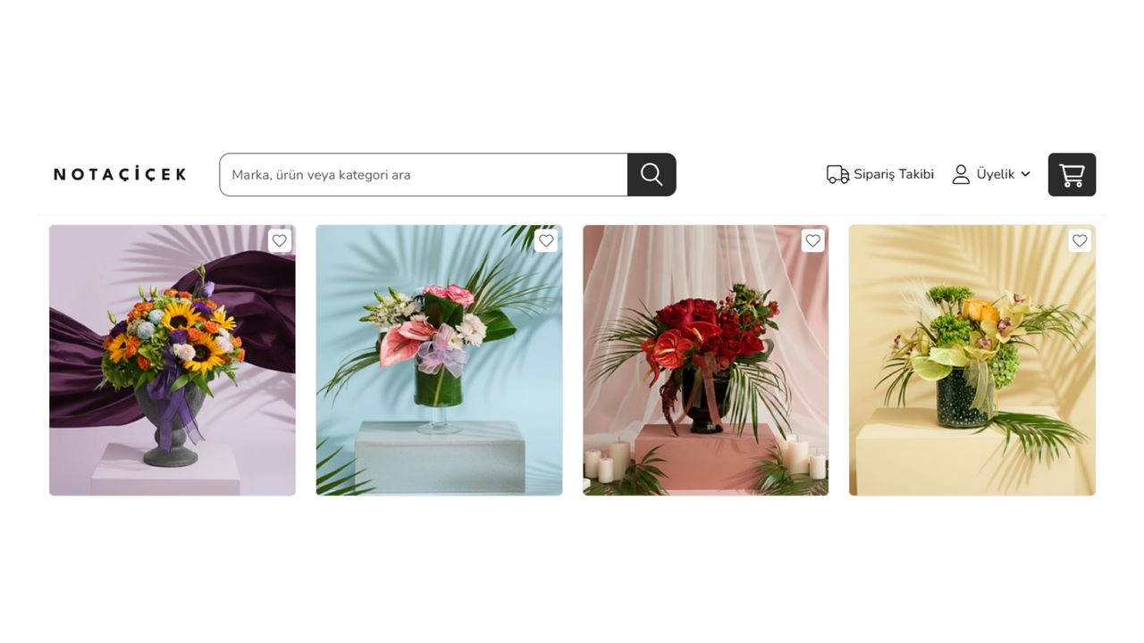Add the red roses arrangement to favorites

[812, 240]
